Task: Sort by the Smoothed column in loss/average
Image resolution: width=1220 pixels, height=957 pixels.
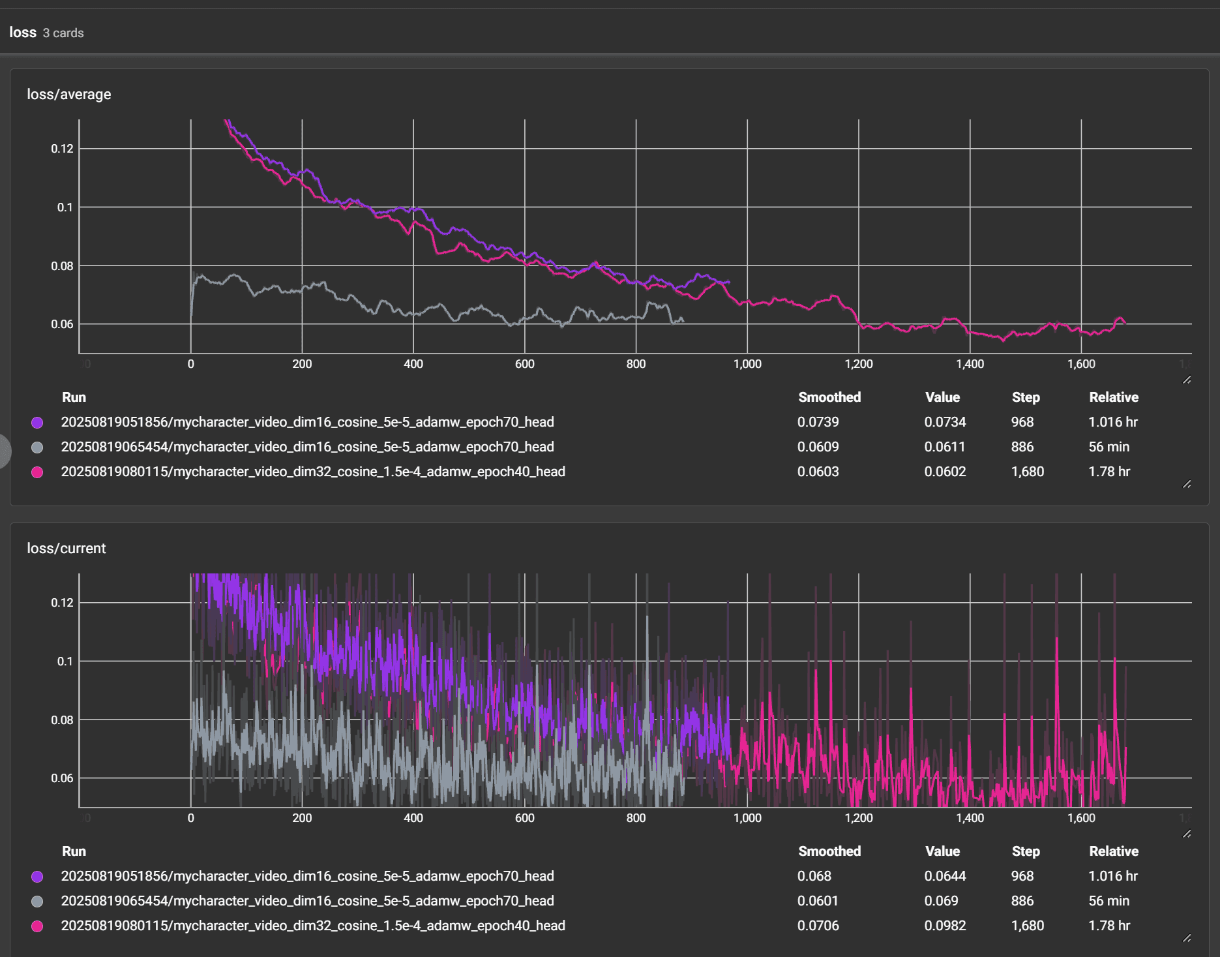Action: [829, 397]
